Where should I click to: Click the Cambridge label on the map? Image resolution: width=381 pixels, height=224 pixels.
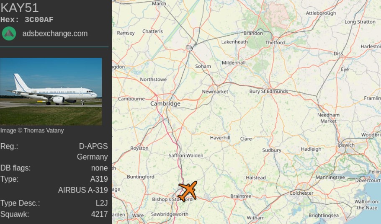pos(165,104)
